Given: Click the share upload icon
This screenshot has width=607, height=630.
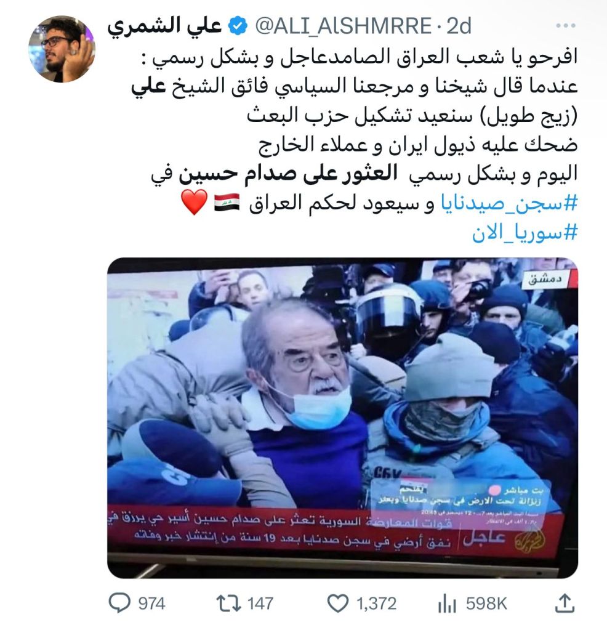Looking at the screenshot, I should point(565,604).
